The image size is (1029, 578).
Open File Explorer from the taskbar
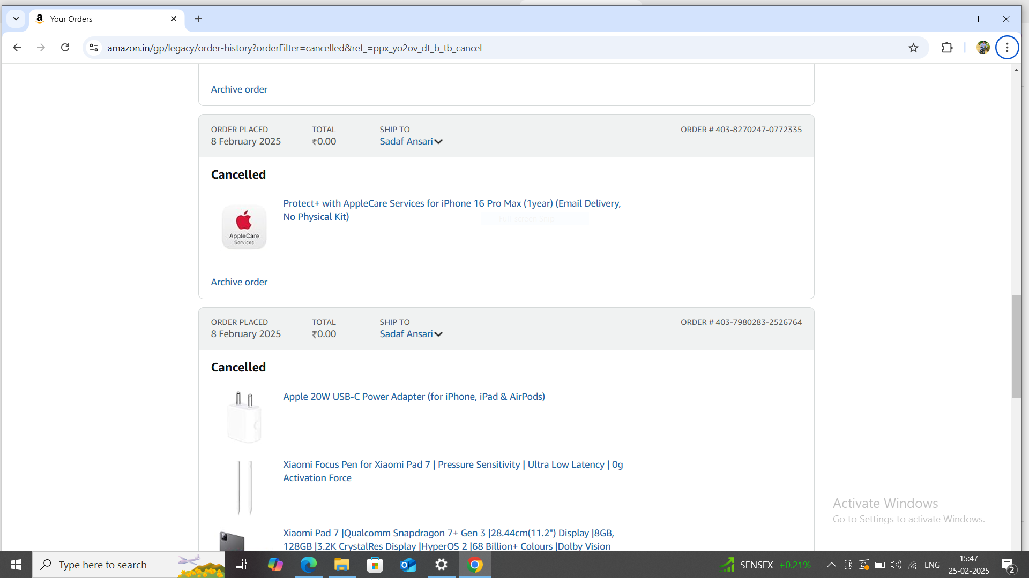pyautogui.click(x=342, y=565)
